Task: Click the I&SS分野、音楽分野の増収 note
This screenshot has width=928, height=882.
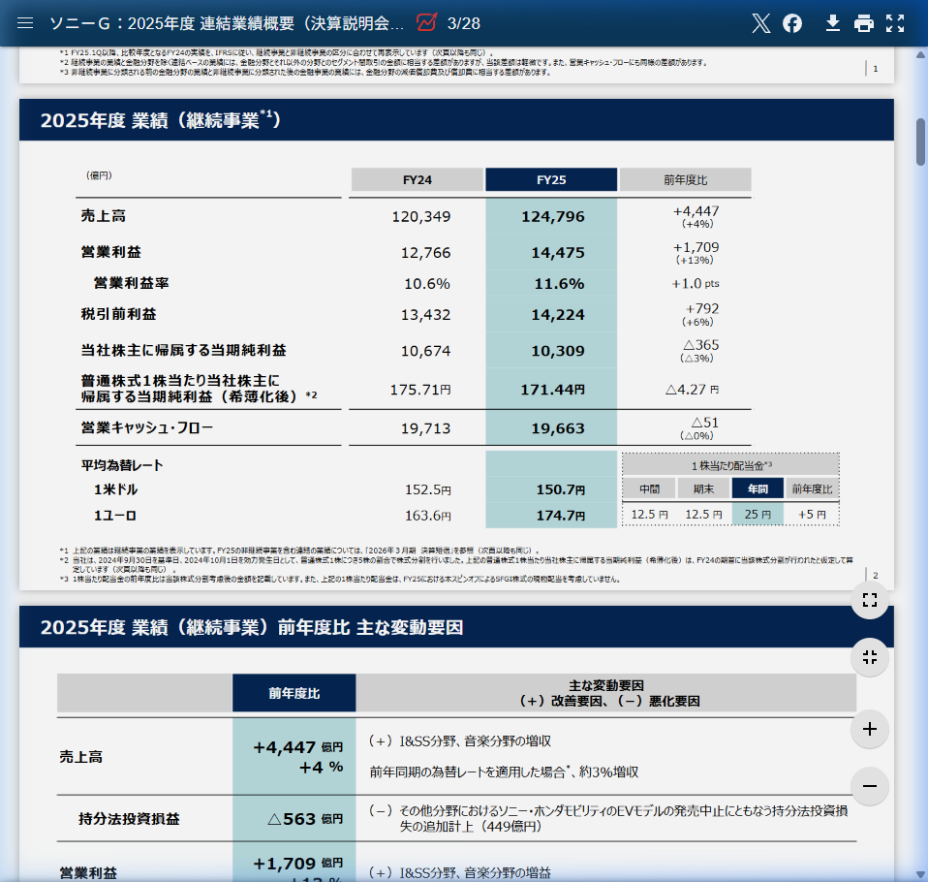Action: point(460,741)
